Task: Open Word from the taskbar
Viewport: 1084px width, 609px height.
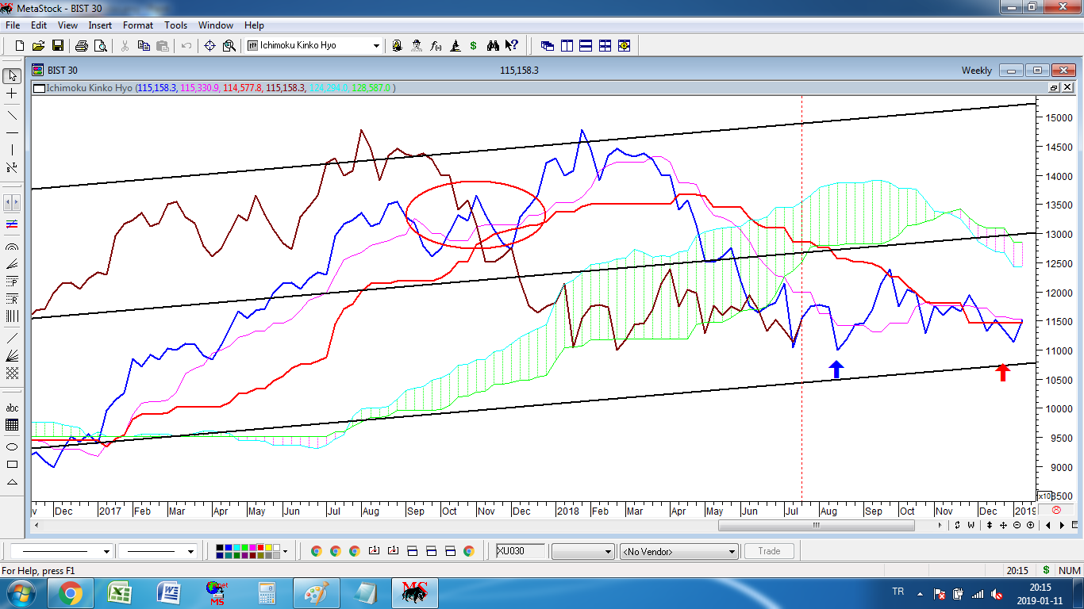Action: 169,593
